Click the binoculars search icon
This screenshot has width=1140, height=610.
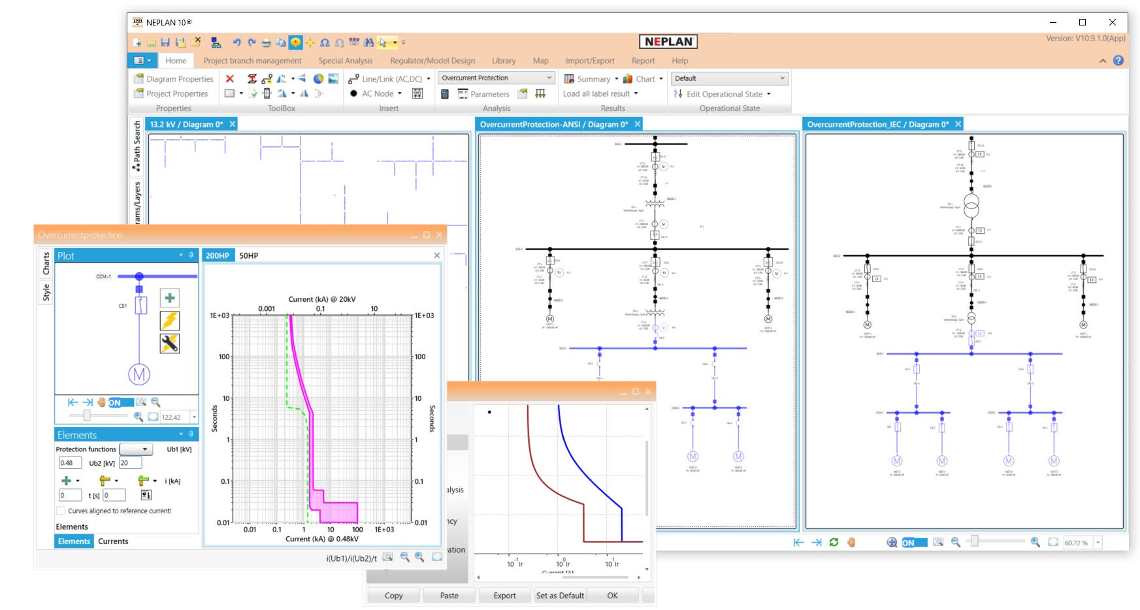tap(368, 42)
